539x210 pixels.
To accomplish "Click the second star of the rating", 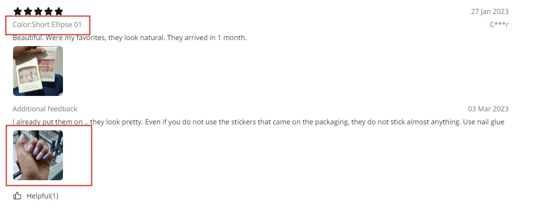I will tap(28, 11).
